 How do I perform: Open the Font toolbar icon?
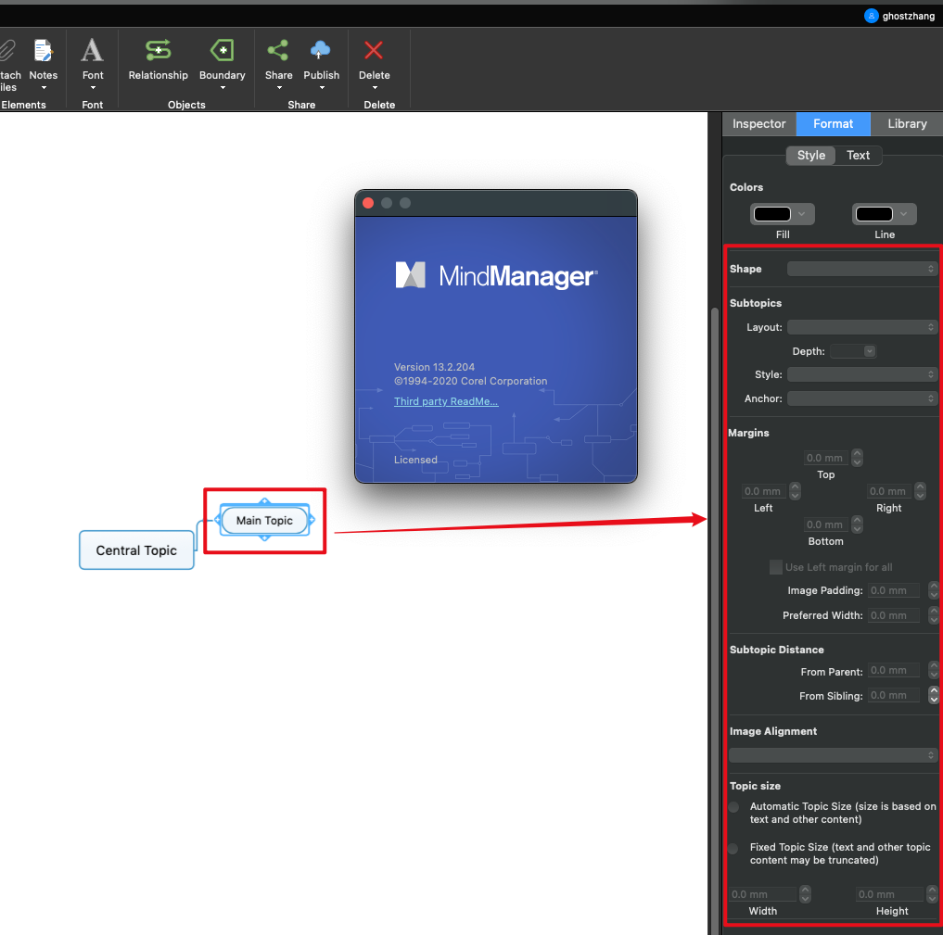93,51
